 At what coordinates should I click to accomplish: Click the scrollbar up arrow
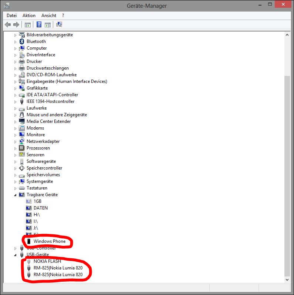287,35
